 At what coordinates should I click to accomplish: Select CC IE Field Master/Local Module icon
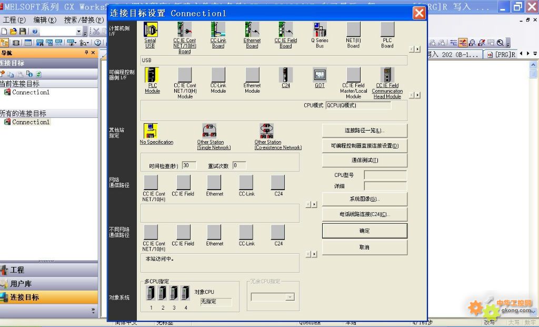353,75
